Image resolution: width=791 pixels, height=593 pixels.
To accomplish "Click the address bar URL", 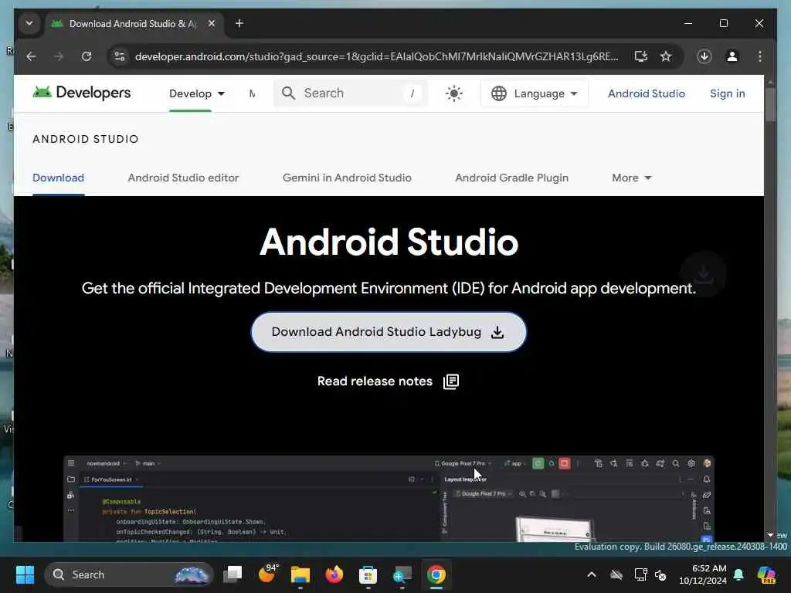I will pos(376,56).
